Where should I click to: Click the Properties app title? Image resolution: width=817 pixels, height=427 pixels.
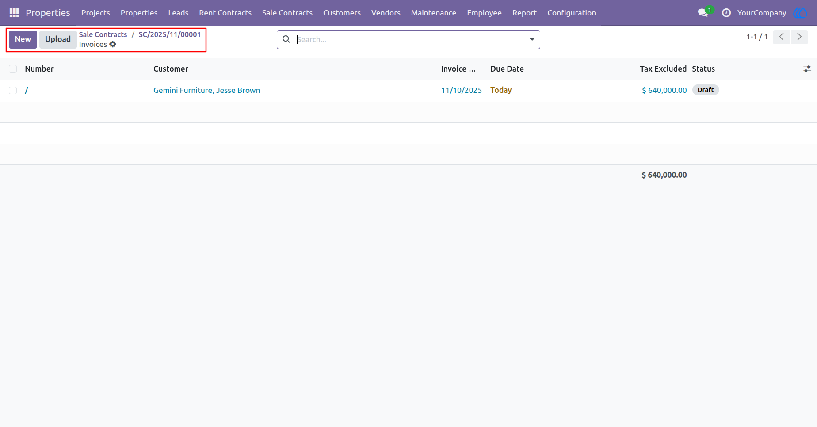[48, 13]
